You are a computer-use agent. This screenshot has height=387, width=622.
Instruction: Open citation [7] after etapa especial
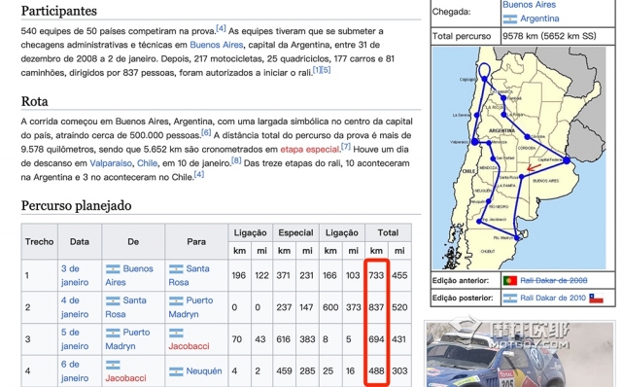coord(346,147)
